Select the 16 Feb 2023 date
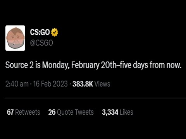 tap(50, 84)
